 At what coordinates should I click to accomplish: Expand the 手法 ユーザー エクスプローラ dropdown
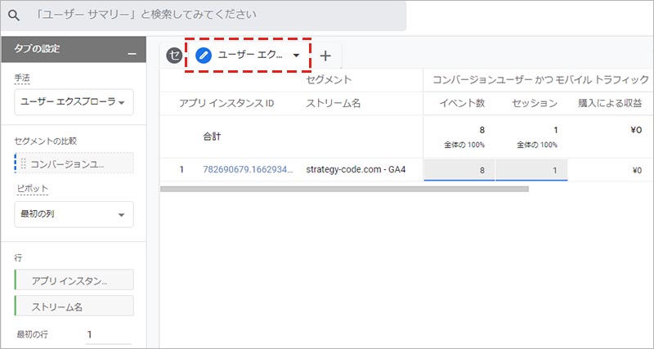tap(74, 102)
